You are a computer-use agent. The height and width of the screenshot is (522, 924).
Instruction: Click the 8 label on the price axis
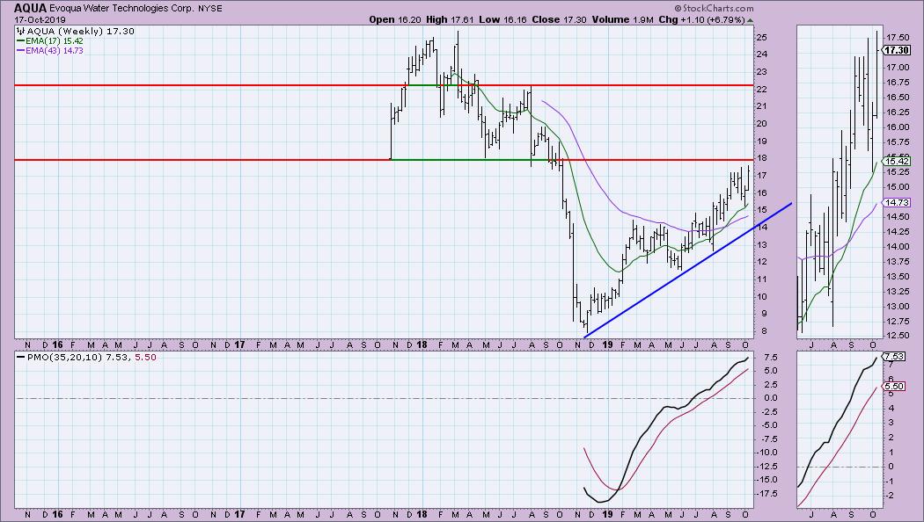(x=764, y=331)
